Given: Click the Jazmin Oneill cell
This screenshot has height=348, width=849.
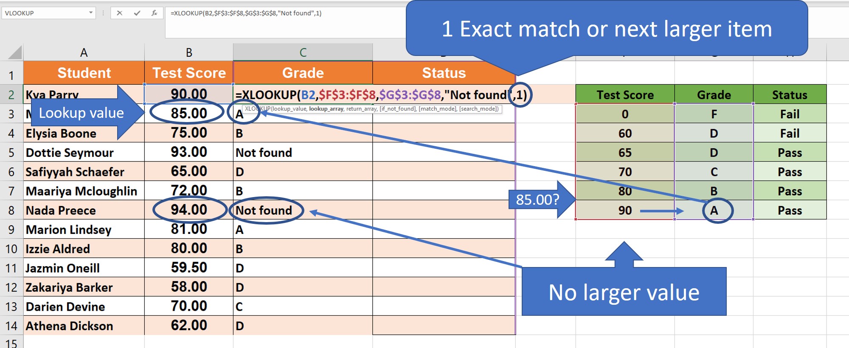Looking at the screenshot, I should (x=84, y=268).
